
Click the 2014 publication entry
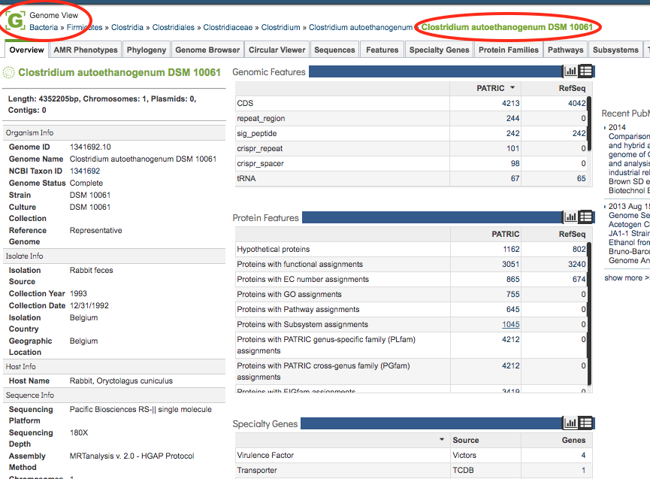point(627,159)
